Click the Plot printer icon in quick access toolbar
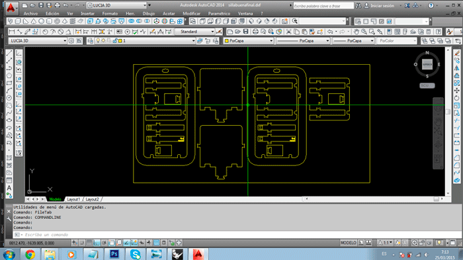This screenshot has height=260, width=463. pos(58,5)
